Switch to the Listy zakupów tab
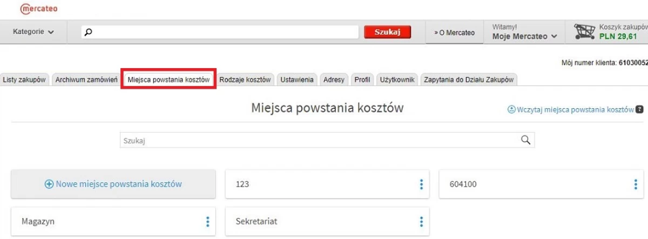The height and width of the screenshot is (239, 648). (x=24, y=80)
